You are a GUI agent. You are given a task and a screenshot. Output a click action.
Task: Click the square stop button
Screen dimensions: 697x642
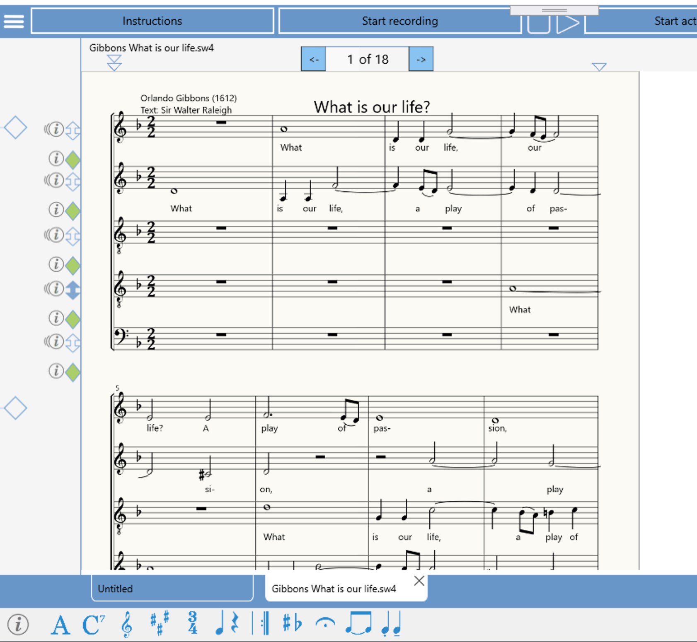(538, 24)
